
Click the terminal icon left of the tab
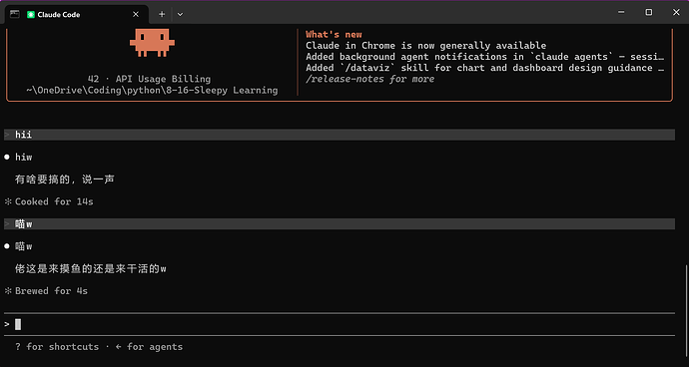[15, 14]
